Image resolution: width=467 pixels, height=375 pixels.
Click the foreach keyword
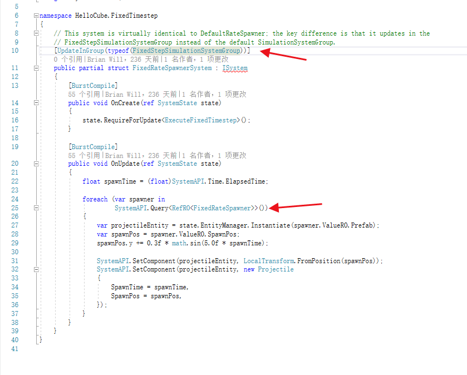(95, 199)
